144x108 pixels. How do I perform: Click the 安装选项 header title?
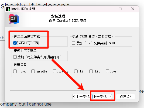pos(58,16)
